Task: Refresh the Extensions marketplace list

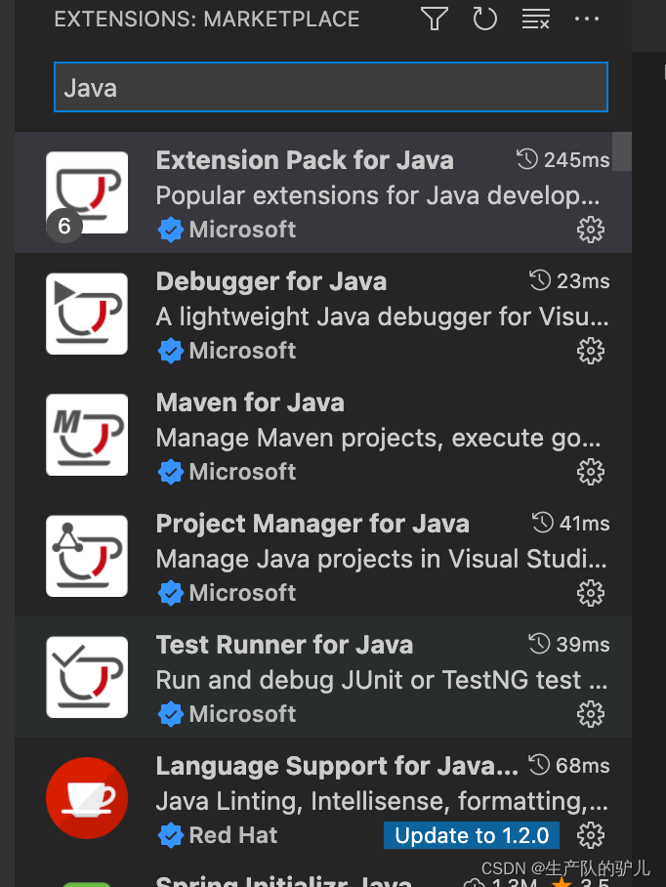Action: [x=484, y=19]
